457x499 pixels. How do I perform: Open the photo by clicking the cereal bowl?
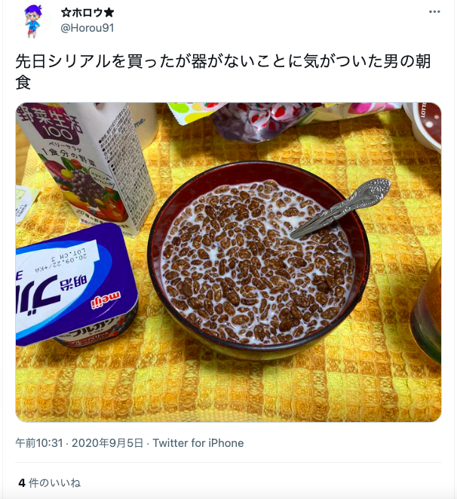(x=258, y=258)
